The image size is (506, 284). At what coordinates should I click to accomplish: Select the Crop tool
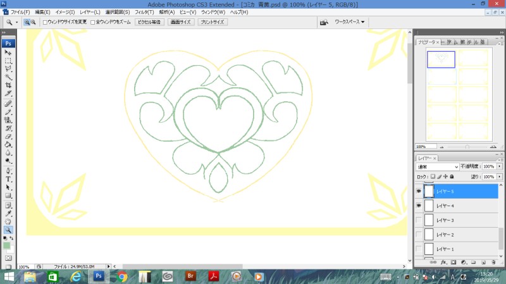point(8,85)
